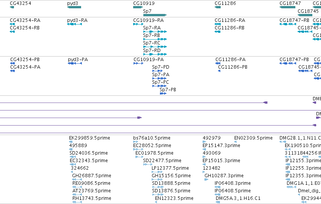Select the pyd3-PA protein label

click(x=78, y=60)
